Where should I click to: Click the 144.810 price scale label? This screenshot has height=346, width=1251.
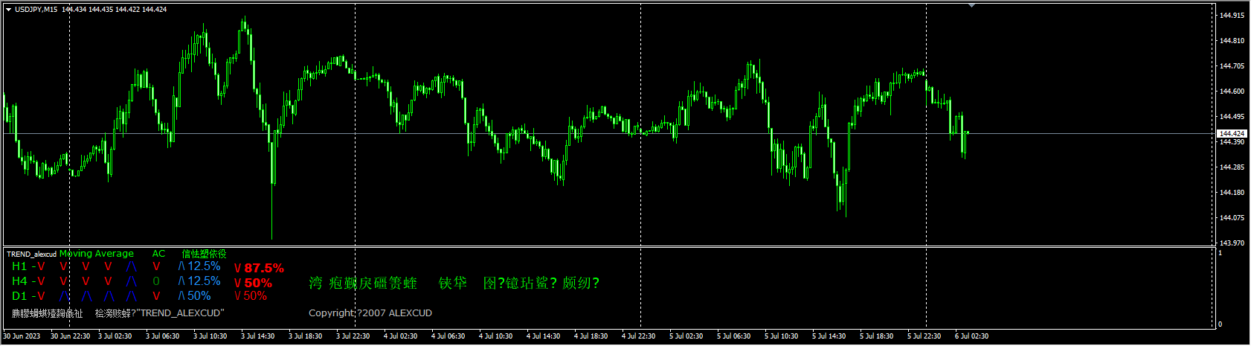pyautogui.click(x=1232, y=41)
